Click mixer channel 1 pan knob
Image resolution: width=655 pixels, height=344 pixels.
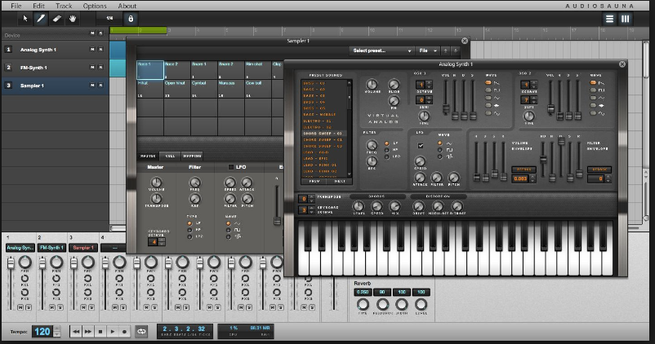pyautogui.click(x=25, y=262)
